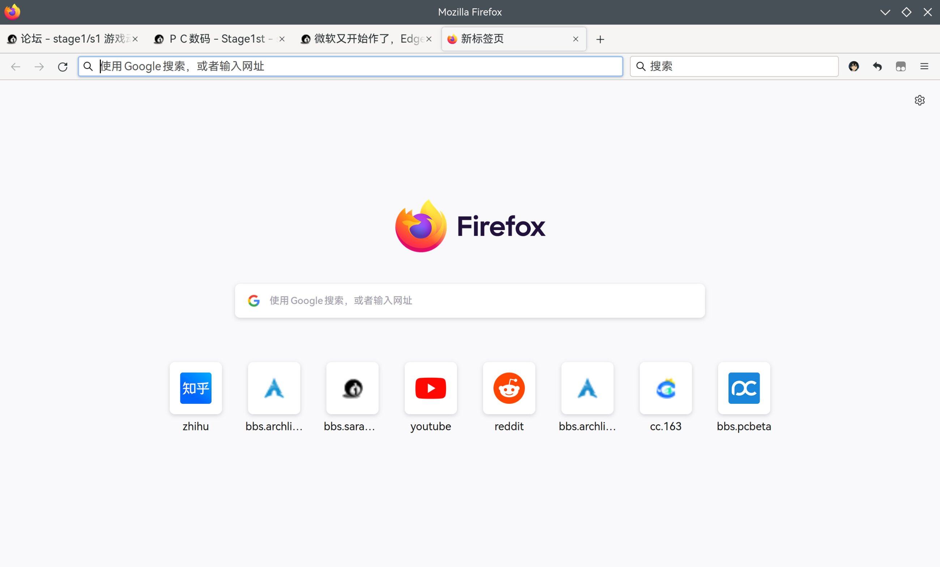This screenshot has width=940, height=567.
Task: Click the Firefox icon in title bar
Action: pyautogui.click(x=12, y=12)
